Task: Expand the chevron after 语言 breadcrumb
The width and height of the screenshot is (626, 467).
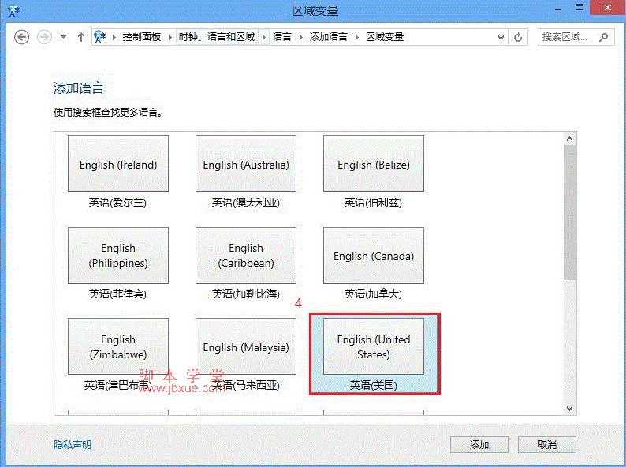Action: [x=300, y=37]
